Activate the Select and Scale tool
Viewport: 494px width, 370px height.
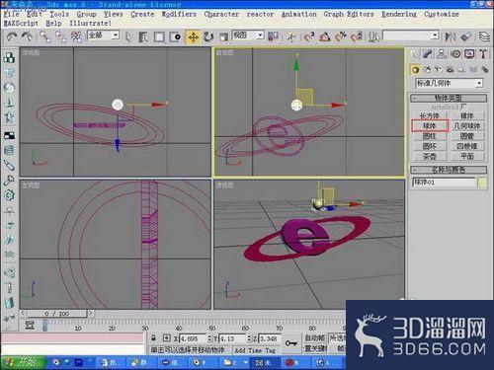[x=224, y=37]
